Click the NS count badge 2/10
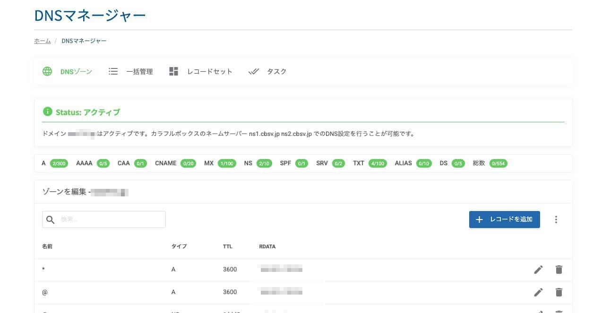This screenshot has height=313, width=610. point(264,163)
